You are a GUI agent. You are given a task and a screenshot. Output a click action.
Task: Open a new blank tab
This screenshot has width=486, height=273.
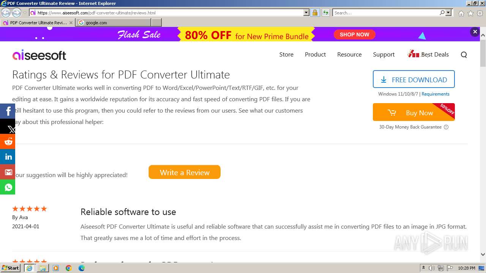pos(156,23)
